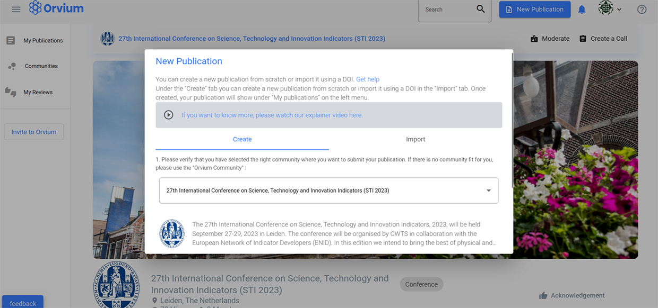Viewport: 658px width, 308px height.
Task: Open notifications bell
Action: tap(582, 10)
